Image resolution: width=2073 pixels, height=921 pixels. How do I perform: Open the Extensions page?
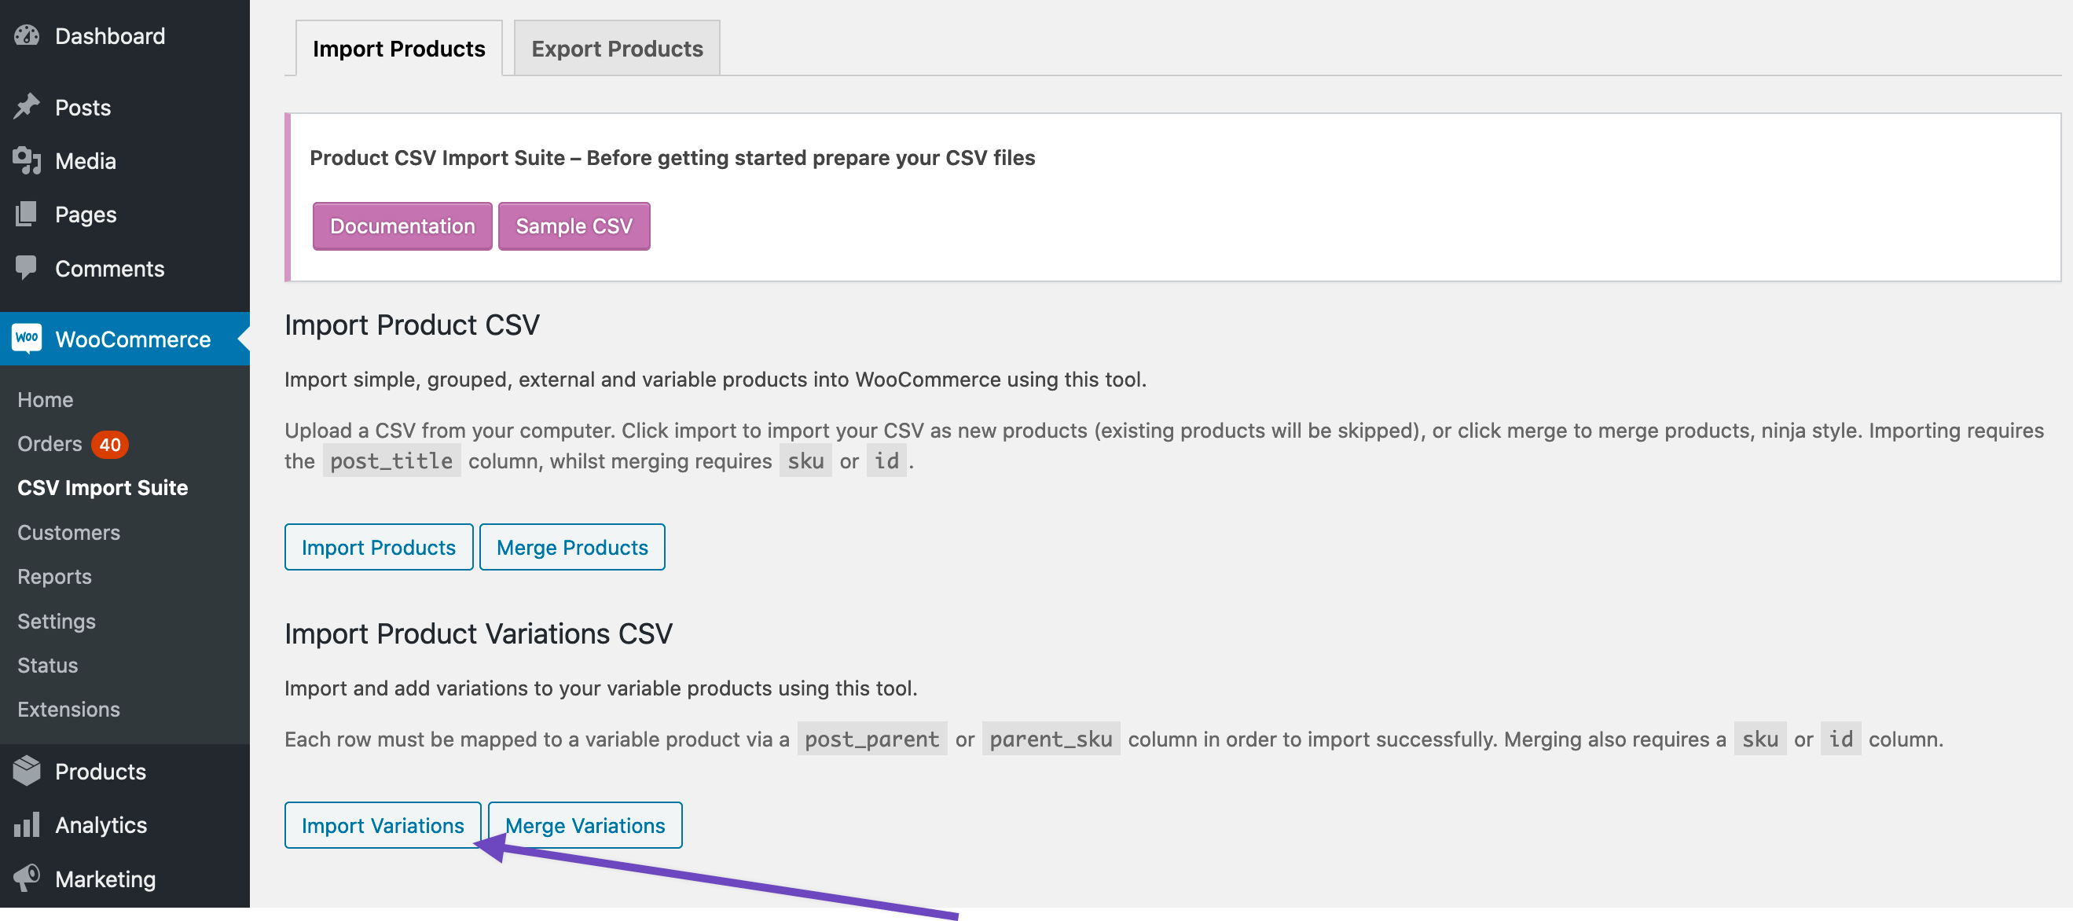[x=68, y=710]
